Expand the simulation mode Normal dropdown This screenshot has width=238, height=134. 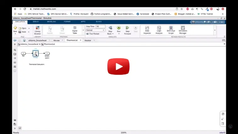[x=104, y=30]
